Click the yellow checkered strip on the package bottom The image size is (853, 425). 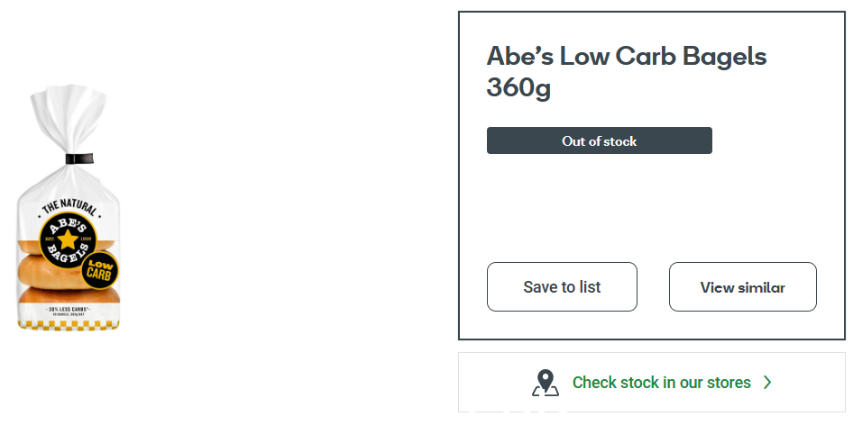click(x=68, y=325)
